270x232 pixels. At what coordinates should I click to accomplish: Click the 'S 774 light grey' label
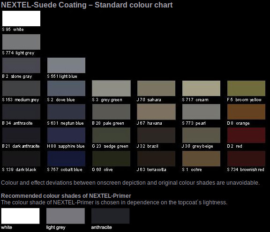coord(18,53)
